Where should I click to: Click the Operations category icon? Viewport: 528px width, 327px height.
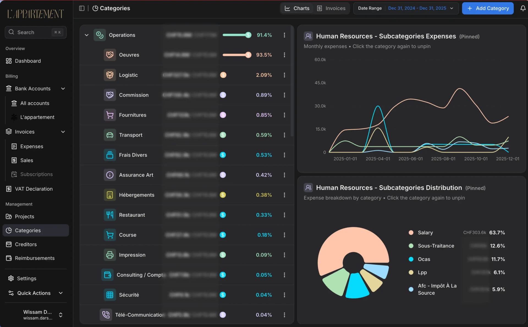(x=100, y=35)
